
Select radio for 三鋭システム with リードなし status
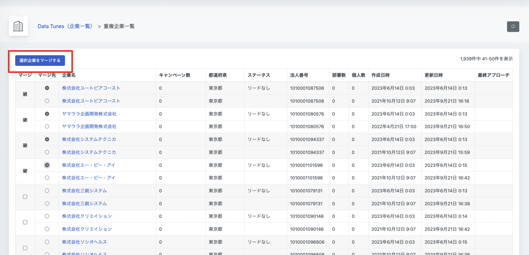(x=47, y=191)
